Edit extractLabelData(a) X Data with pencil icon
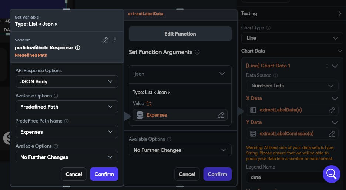The width and height of the screenshot is (346, 190). point(332,110)
